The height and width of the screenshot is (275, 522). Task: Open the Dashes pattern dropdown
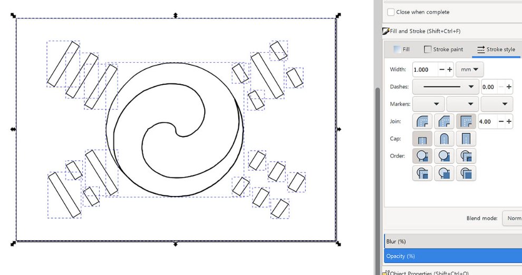(x=446, y=87)
